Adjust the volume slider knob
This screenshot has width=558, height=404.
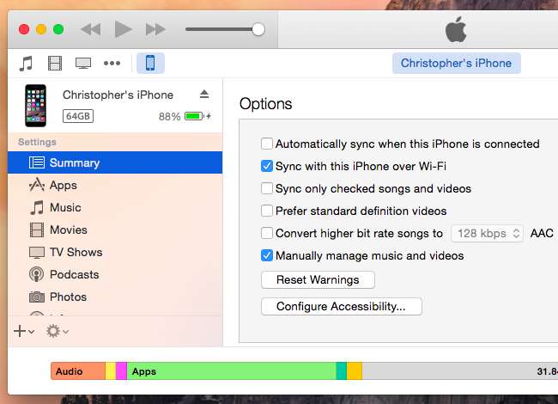(x=258, y=29)
